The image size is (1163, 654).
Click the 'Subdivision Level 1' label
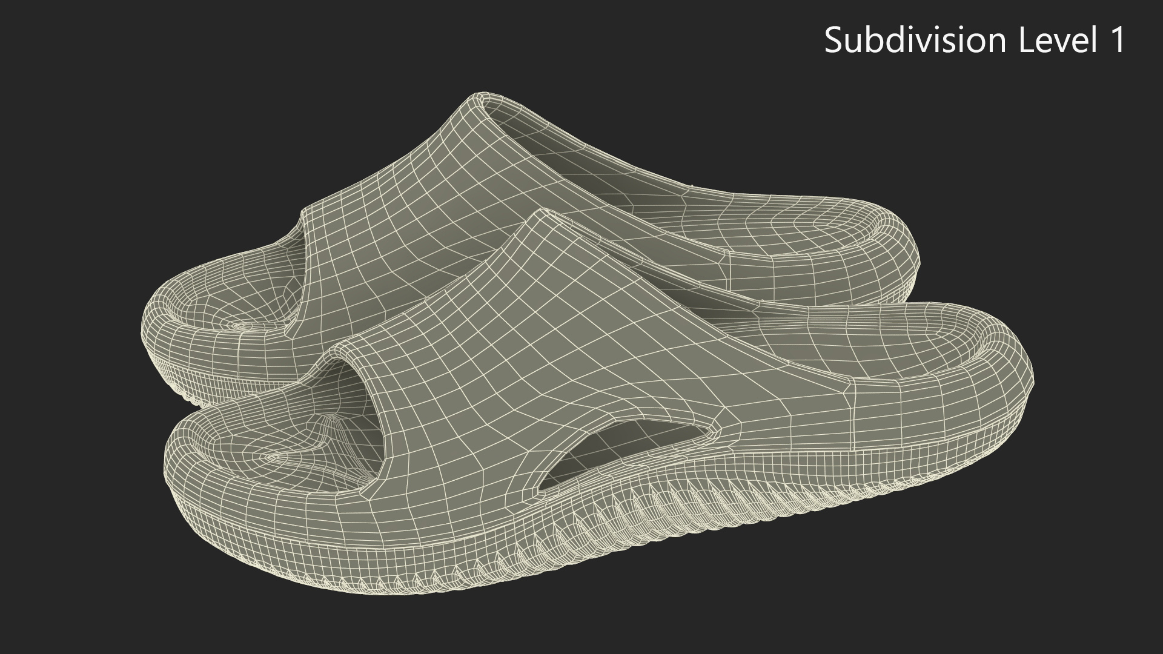pyautogui.click(x=975, y=40)
